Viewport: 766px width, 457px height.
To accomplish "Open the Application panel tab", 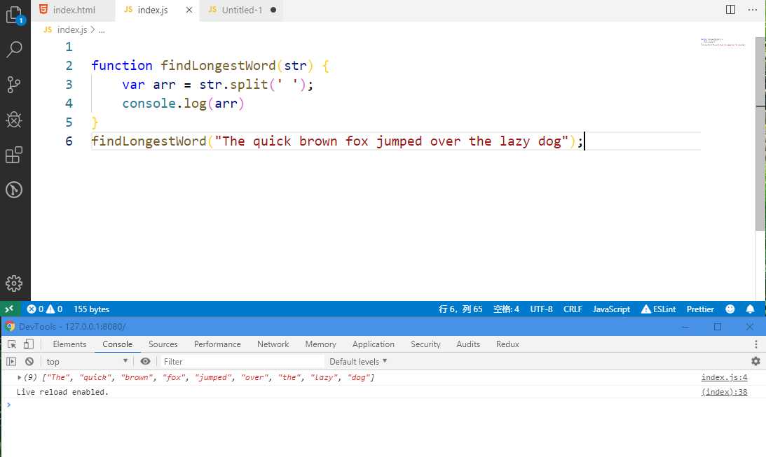I will coord(374,344).
